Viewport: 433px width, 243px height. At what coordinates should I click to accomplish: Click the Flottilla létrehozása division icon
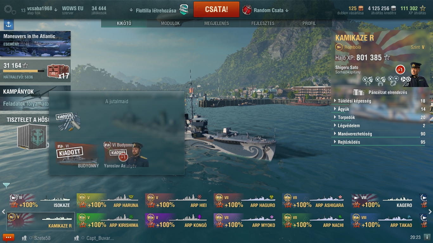184,10
